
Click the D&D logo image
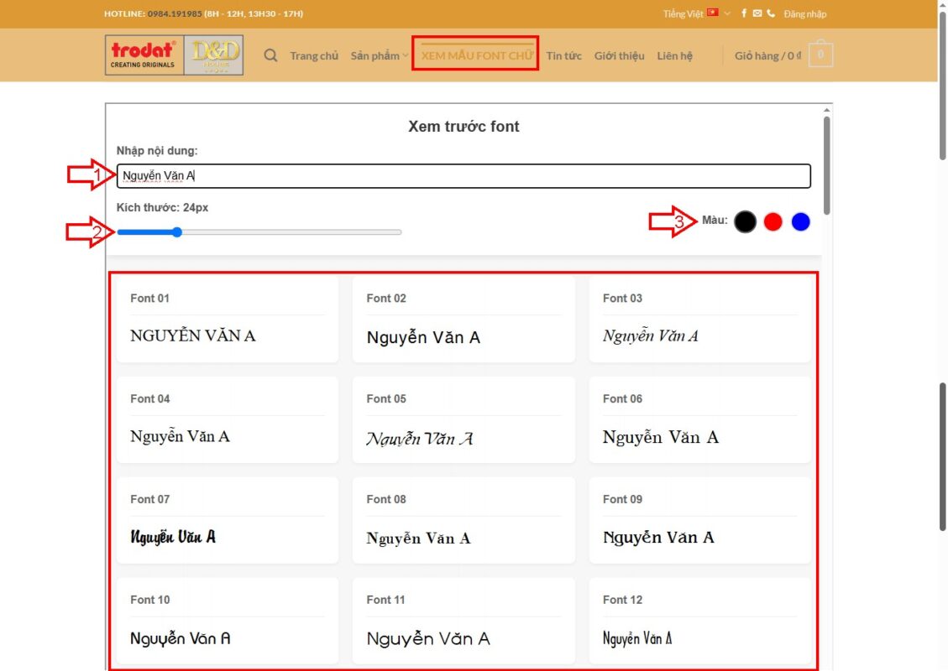point(215,55)
